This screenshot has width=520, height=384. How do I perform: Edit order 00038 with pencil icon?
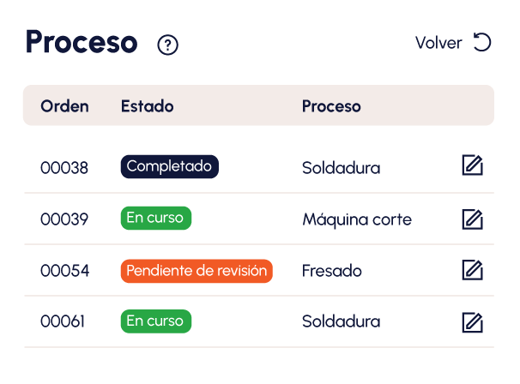pyautogui.click(x=472, y=167)
